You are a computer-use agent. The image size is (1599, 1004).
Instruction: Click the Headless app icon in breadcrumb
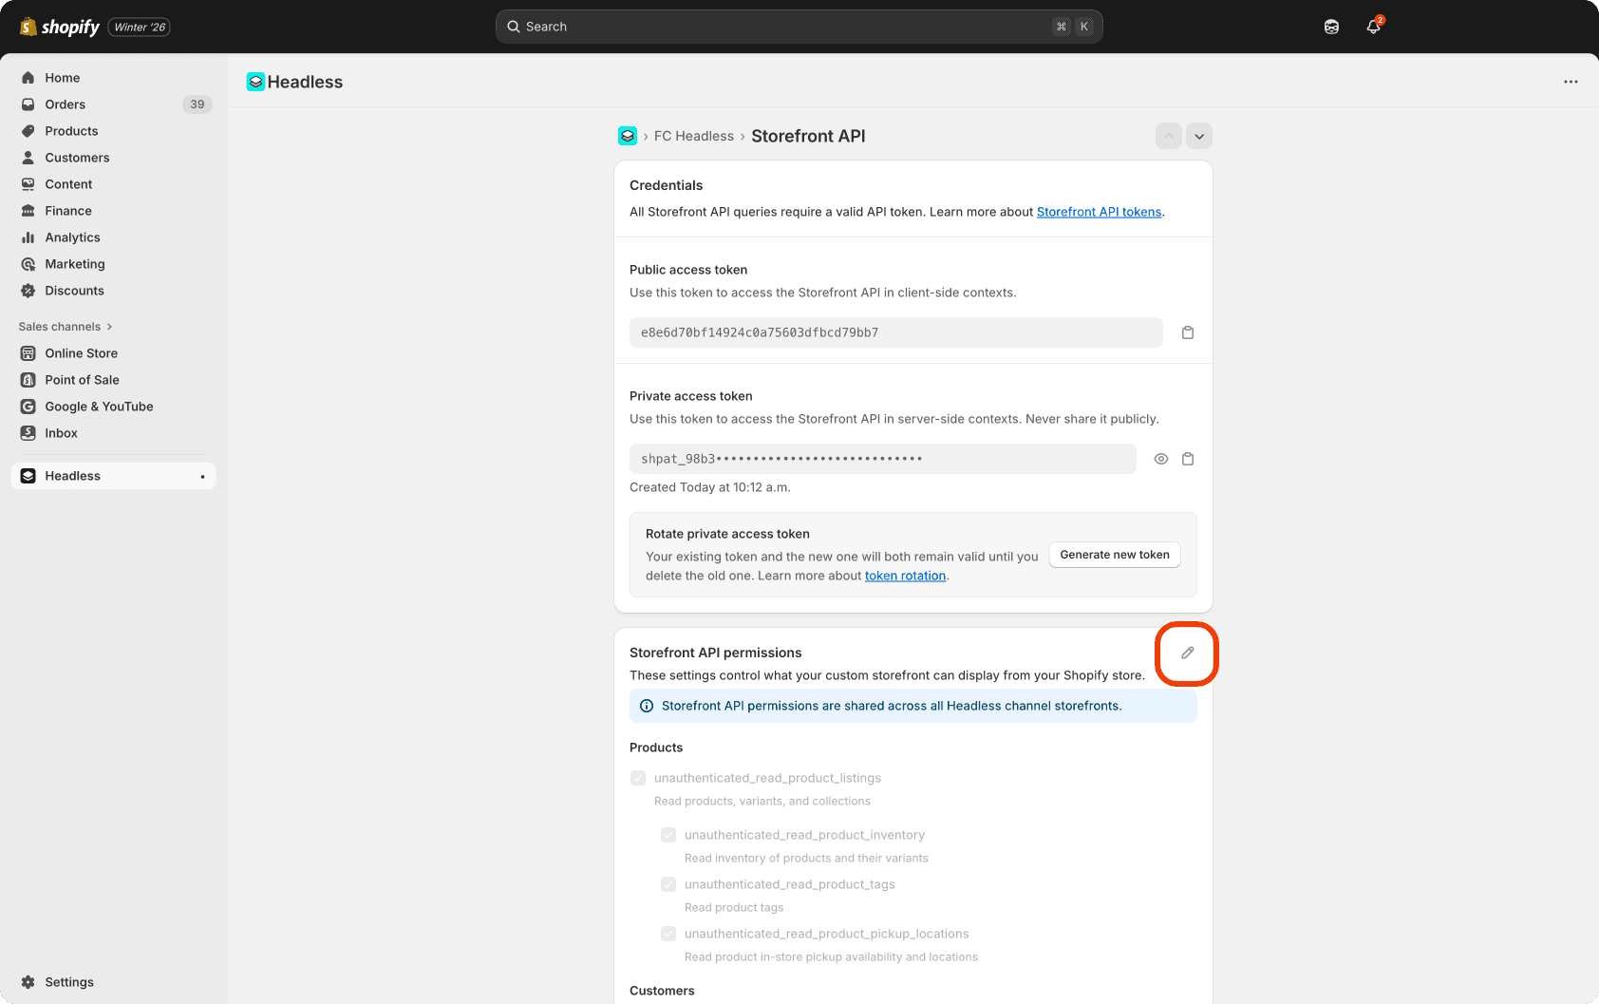(x=628, y=136)
